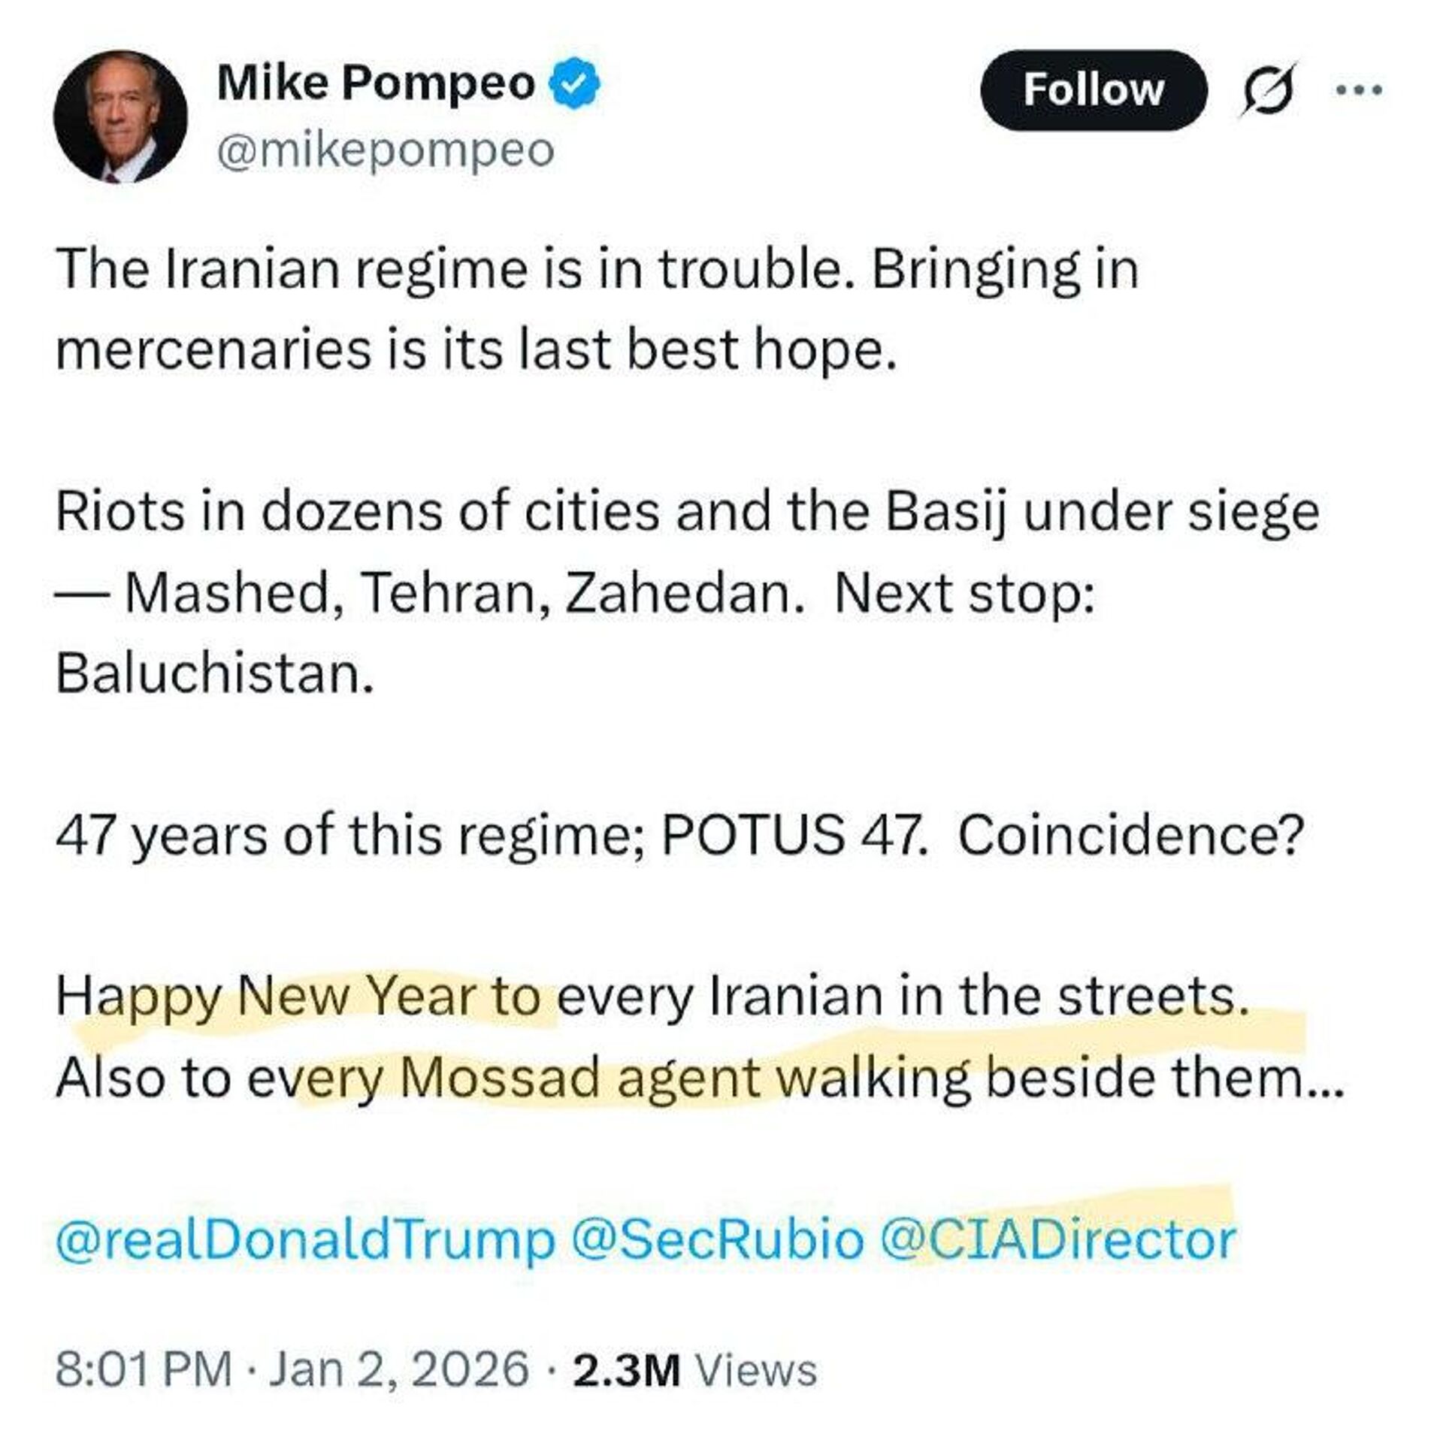Image resolution: width=1443 pixels, height=1443 pixels.
Task: Click the Grok slashed-circle icon
Action: click(1269, 90)
